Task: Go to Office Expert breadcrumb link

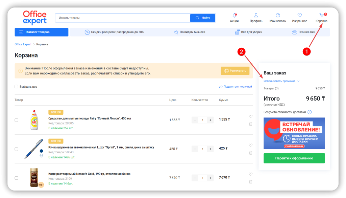Action: pos(23,44)
